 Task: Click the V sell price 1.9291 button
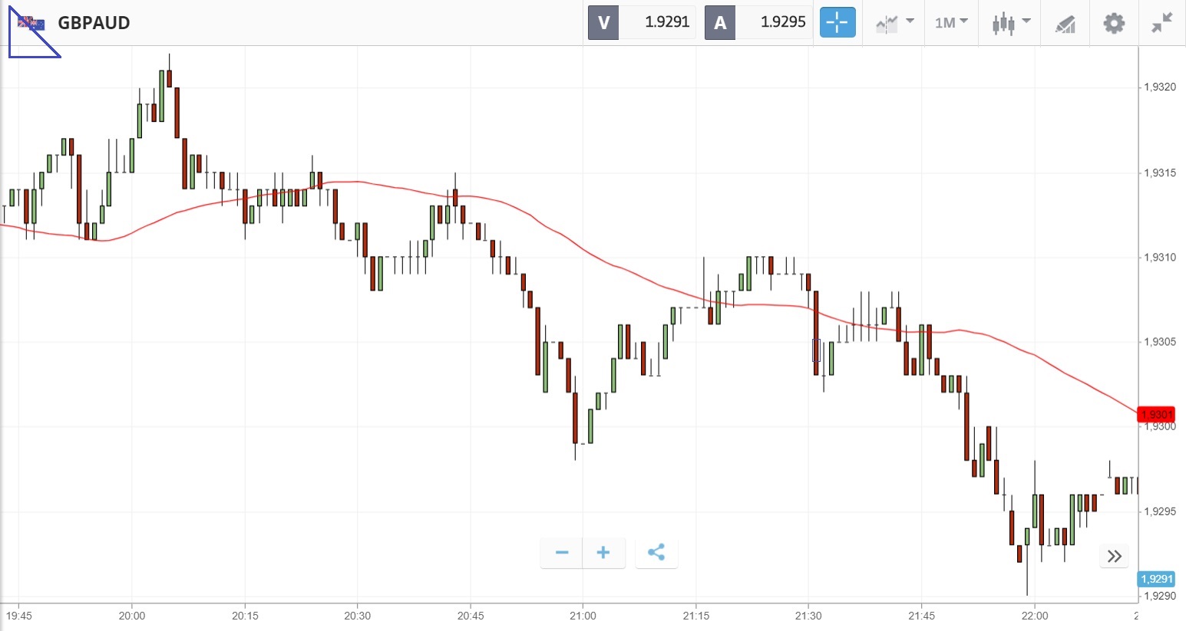(642, 23)
